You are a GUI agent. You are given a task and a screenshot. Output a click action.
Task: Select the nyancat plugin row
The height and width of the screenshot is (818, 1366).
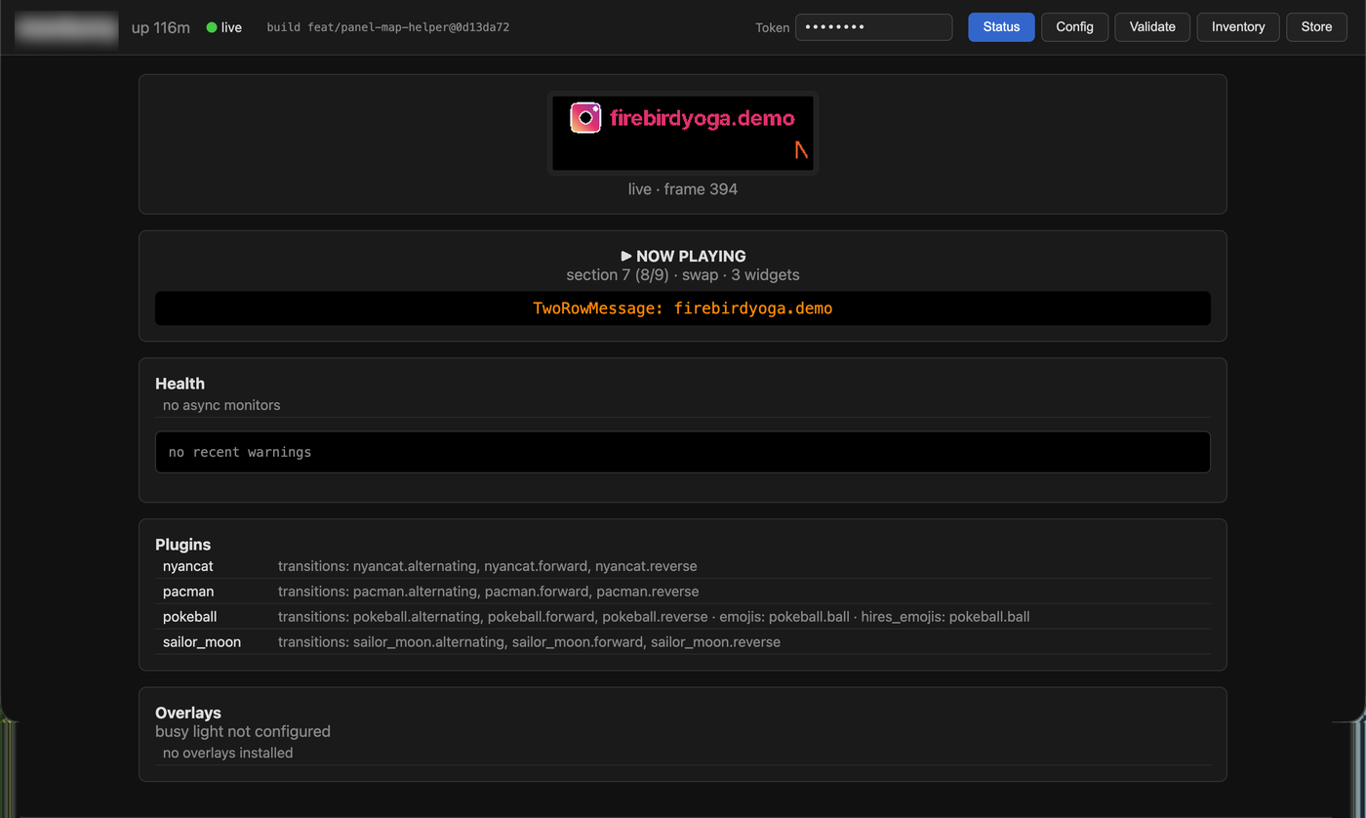pos(683,566)
